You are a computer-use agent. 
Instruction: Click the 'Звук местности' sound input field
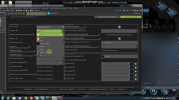116,75
